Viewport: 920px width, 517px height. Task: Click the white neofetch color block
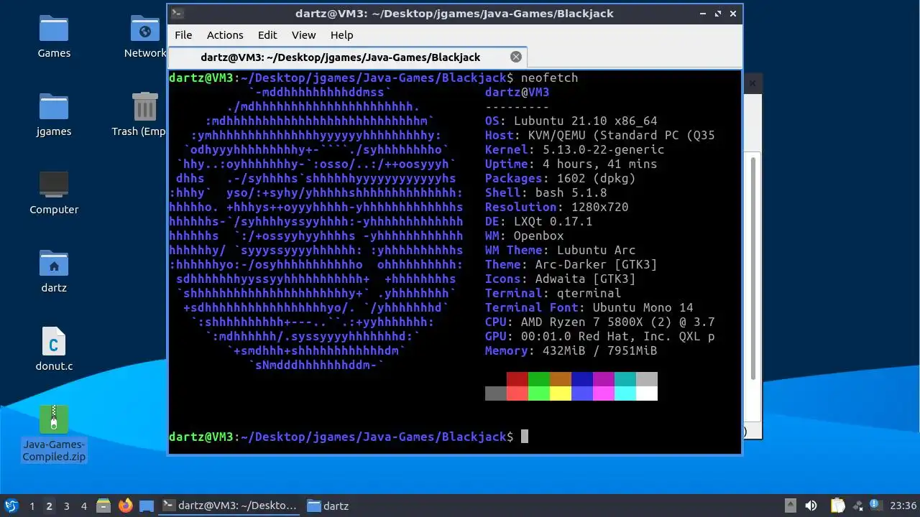pos(647,393)
